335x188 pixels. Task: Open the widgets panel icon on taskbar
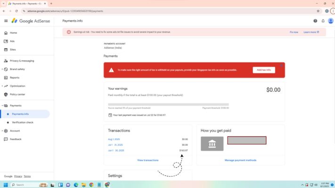pyautogui.click(x=60, y=185)
